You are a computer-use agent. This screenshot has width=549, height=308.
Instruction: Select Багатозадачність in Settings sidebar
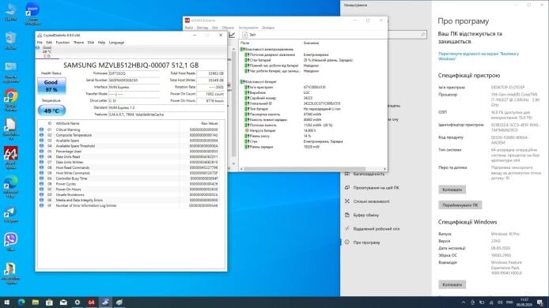coord(369,174)
